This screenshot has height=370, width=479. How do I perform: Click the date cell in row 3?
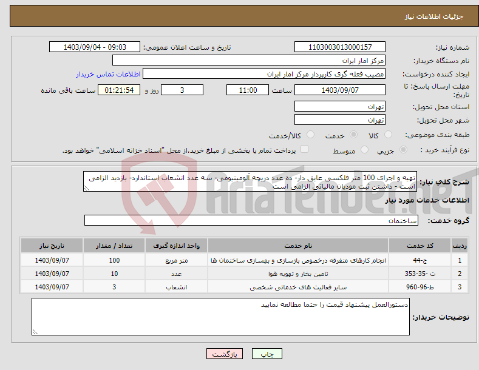click(52, 288)
